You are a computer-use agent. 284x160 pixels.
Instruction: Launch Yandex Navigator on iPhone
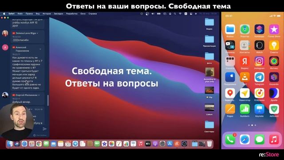pos(245,93)
